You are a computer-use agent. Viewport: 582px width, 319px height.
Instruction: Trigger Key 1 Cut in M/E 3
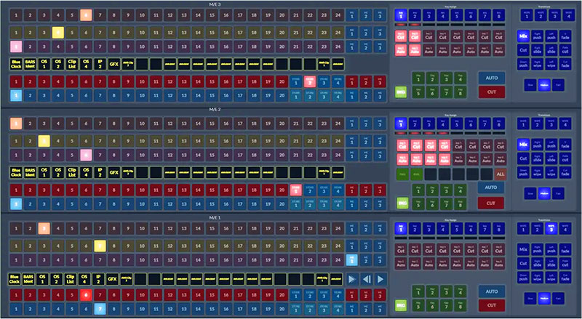pos(400,36)
